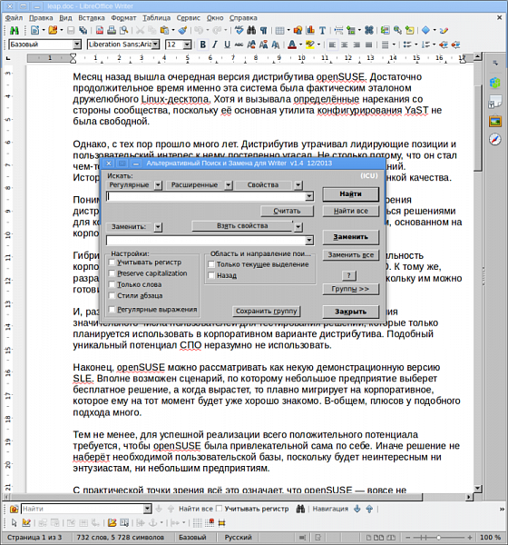Toggle the "Стили абзаца" checkbox
This screenshot has width=508, height=545.
coord(112,296)
